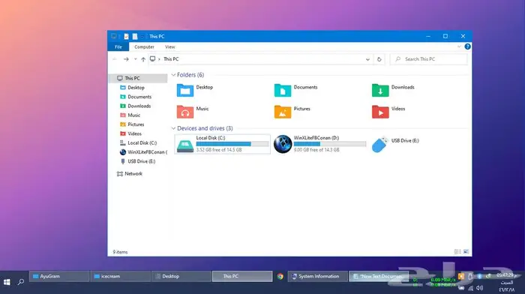This screenshot has width=525, height=294.
Task: Open the address bar history dropdown
Action: coord(367,59)
